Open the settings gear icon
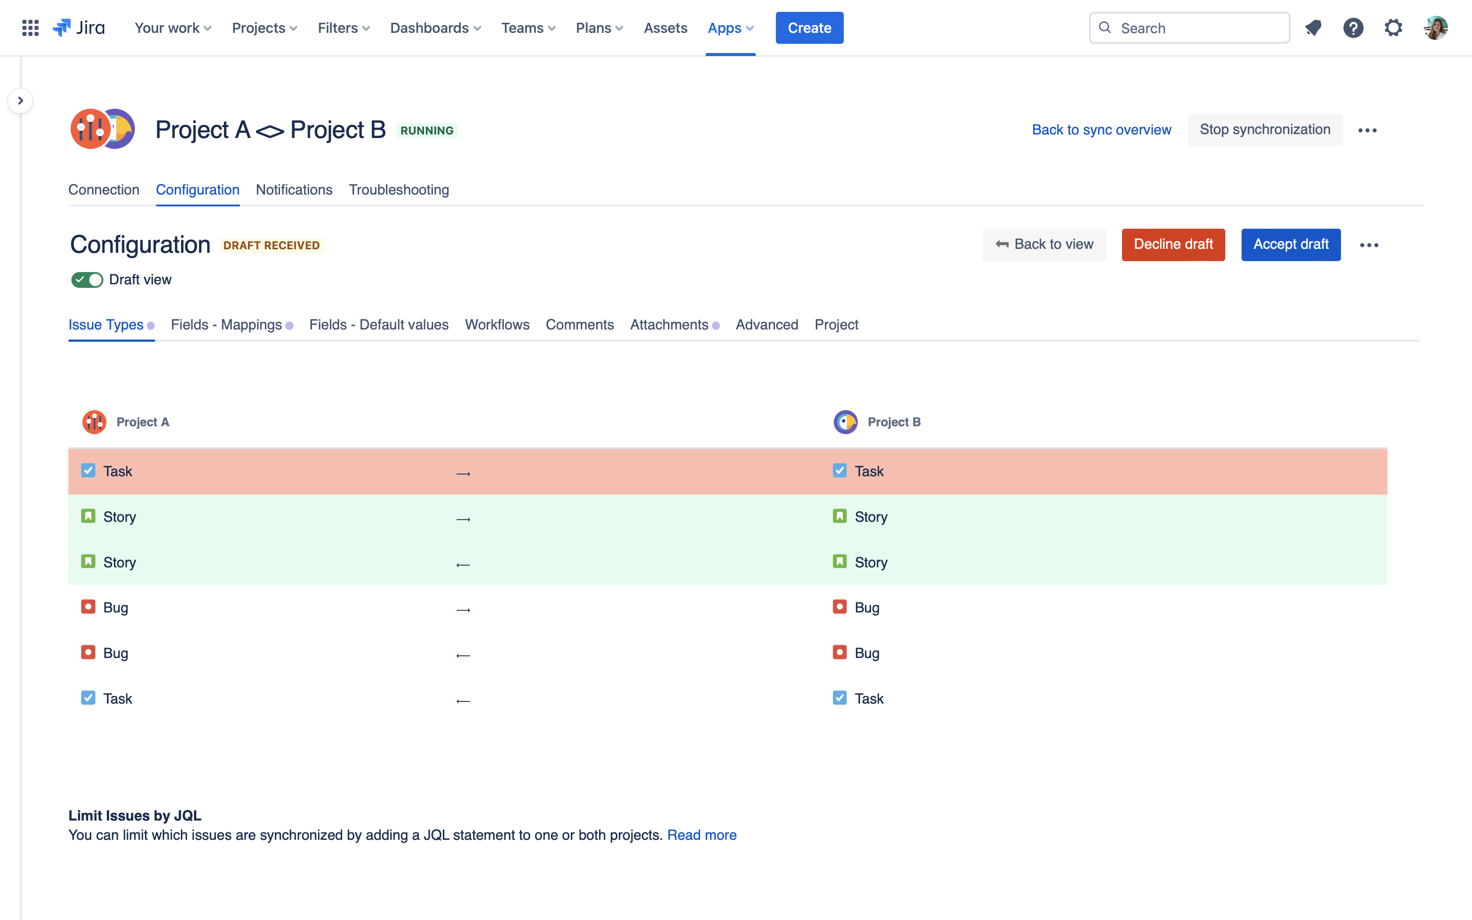 pos(1393,28)
